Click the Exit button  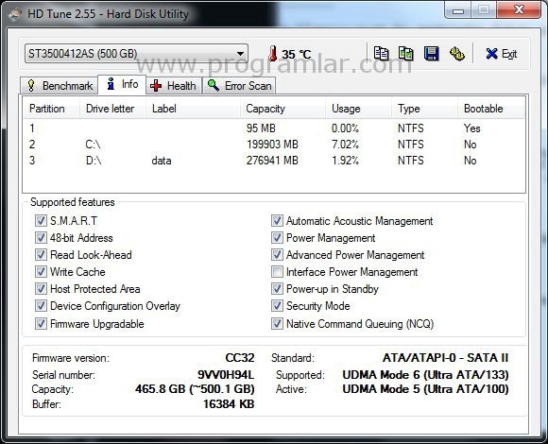click(501, 54)
